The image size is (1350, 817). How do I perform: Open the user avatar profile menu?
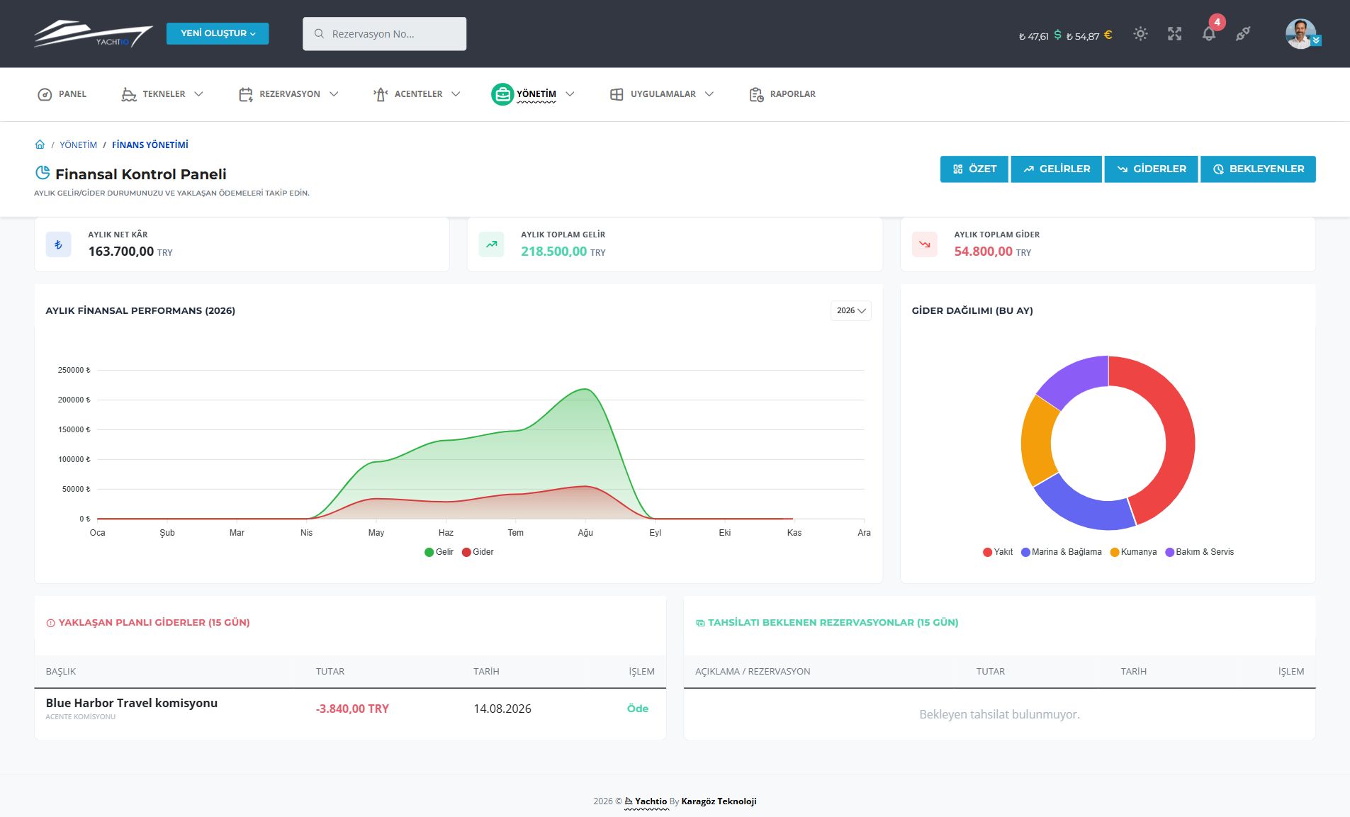click(x=1302, y=33)
